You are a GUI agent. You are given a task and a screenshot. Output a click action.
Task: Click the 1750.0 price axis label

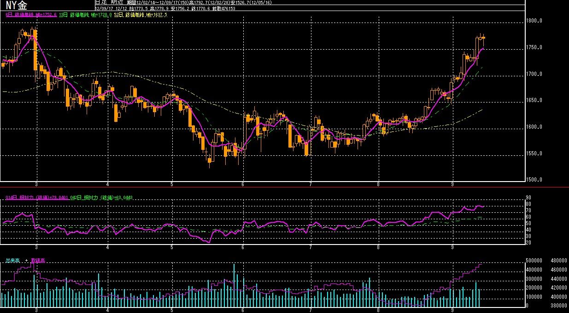pos(534,48)
